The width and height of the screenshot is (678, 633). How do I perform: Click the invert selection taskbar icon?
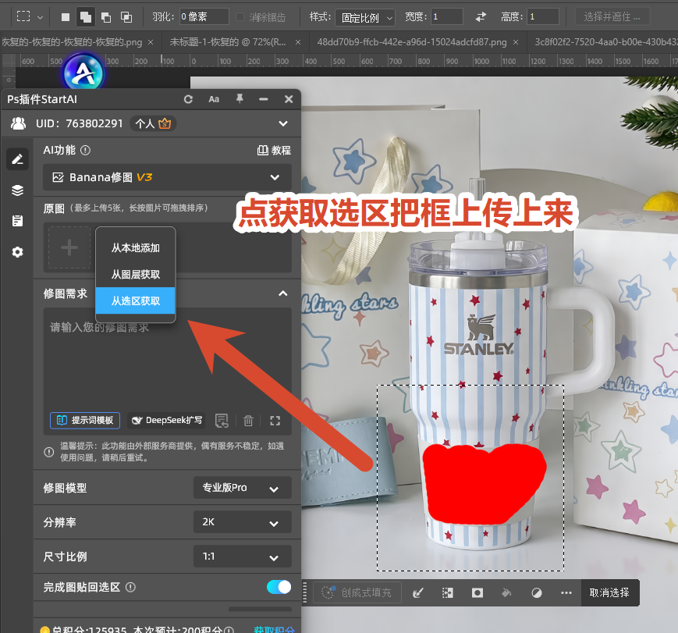pos(448,592)
